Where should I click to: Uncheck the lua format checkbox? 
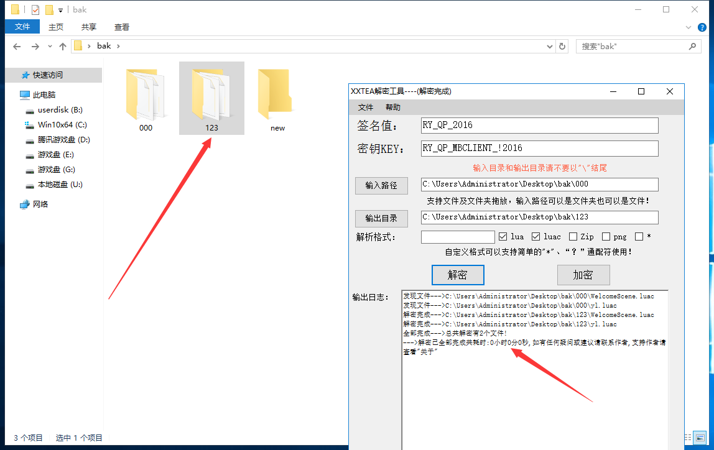click(503, 237)
